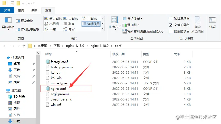Open folder Options button
This screenshot has height=124, width=221.
[x=212, y=23]
